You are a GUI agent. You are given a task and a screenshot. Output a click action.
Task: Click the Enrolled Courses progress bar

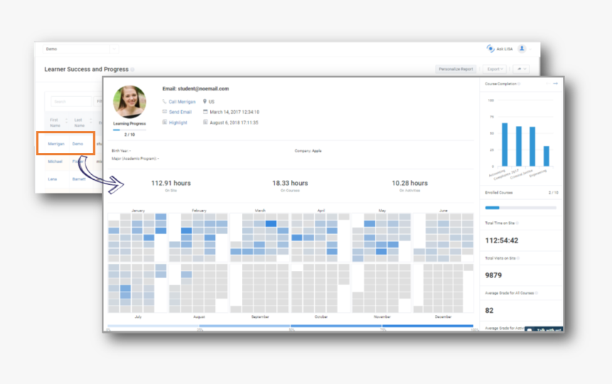tap(520, 208)
